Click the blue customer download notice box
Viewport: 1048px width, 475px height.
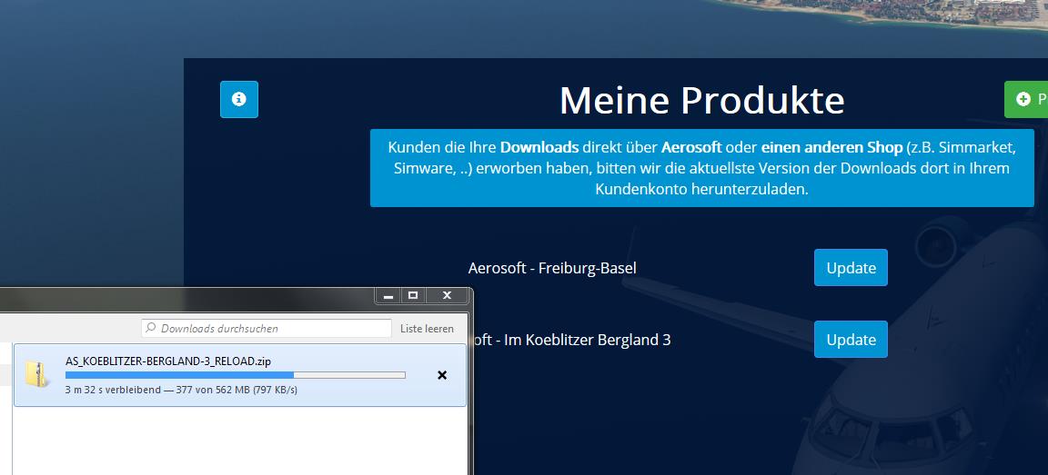(701, 168)
